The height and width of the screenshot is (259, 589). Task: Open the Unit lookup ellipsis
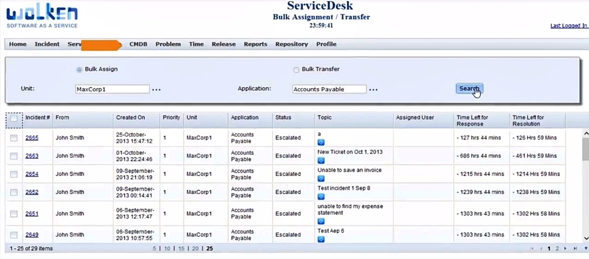click(x=156, y=90)
